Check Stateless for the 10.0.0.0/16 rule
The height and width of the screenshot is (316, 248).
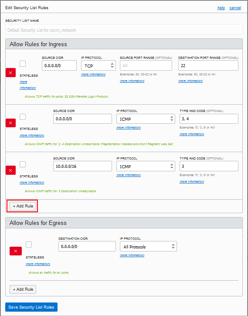pyautogui.click(x=23, y=164)
